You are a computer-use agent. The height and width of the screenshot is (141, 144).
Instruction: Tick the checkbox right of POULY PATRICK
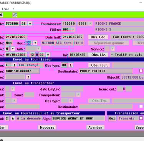[141, 71]
